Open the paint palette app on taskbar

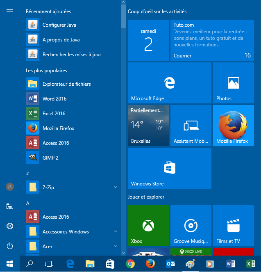click(x=191, y=264)
